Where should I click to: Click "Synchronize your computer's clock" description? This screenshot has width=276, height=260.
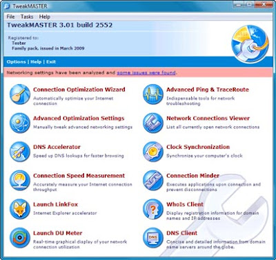[x=204, y=156]
